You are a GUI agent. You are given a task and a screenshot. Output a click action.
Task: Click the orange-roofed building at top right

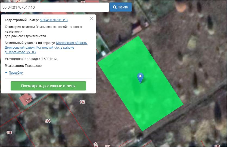click(x=181, y=7)
